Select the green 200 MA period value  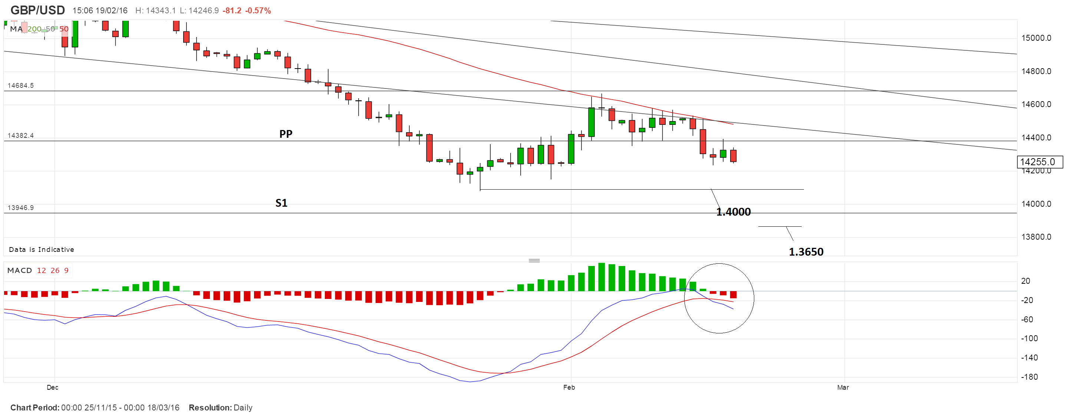(34, 29)
